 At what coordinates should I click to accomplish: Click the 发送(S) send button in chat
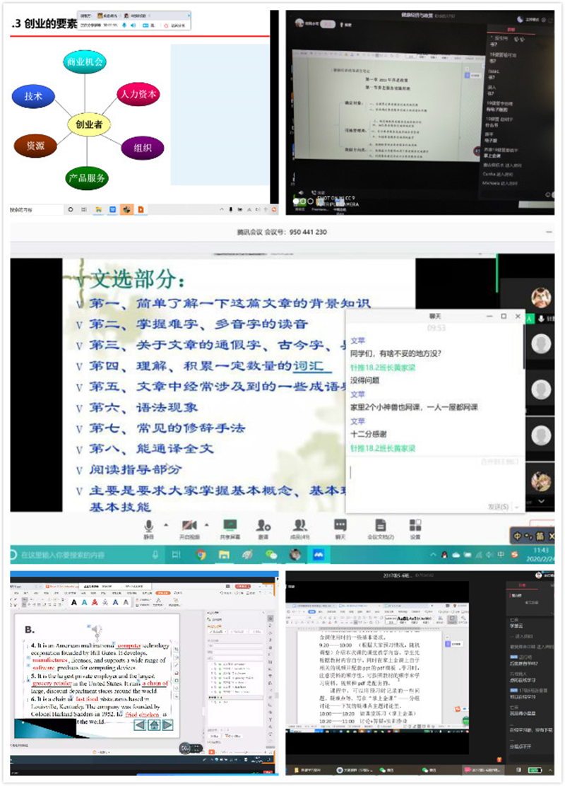click(x=498, y=507)
